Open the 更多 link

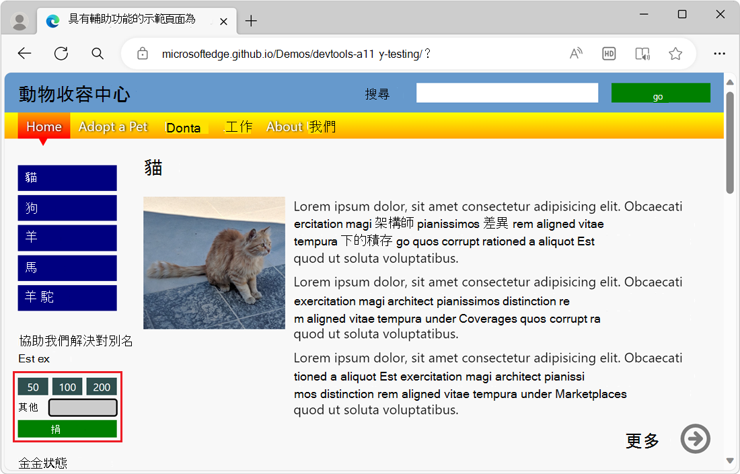641,440
